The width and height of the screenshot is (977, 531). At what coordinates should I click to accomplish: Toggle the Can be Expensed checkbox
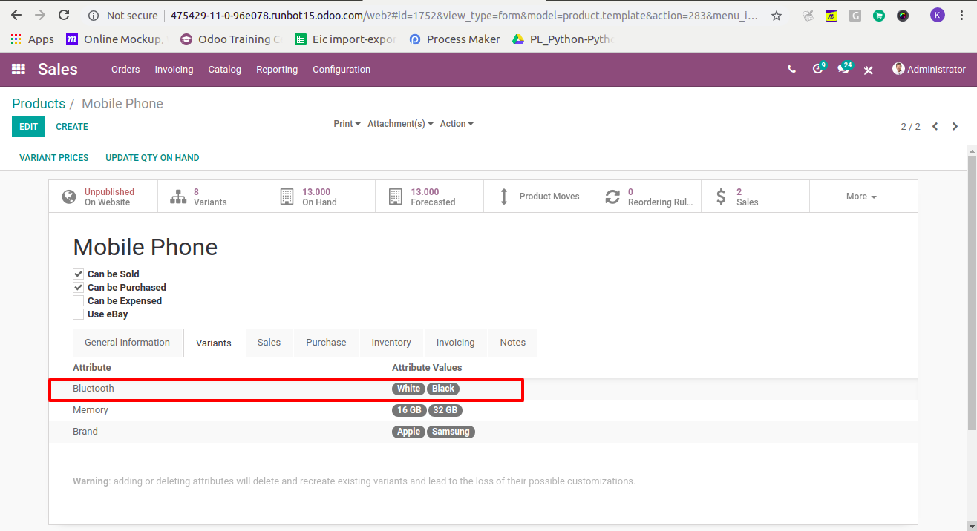coord(79,300)
